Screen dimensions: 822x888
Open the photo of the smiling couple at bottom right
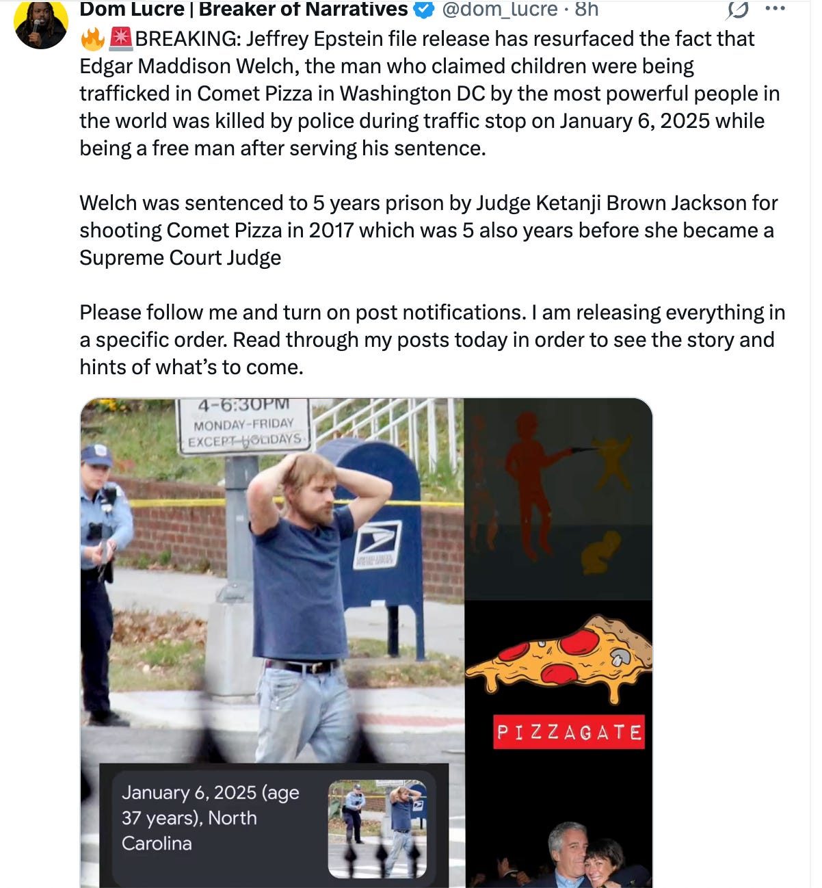click(x=585, y=854)
